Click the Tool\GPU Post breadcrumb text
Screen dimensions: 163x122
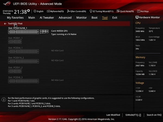tap(15, 24)
